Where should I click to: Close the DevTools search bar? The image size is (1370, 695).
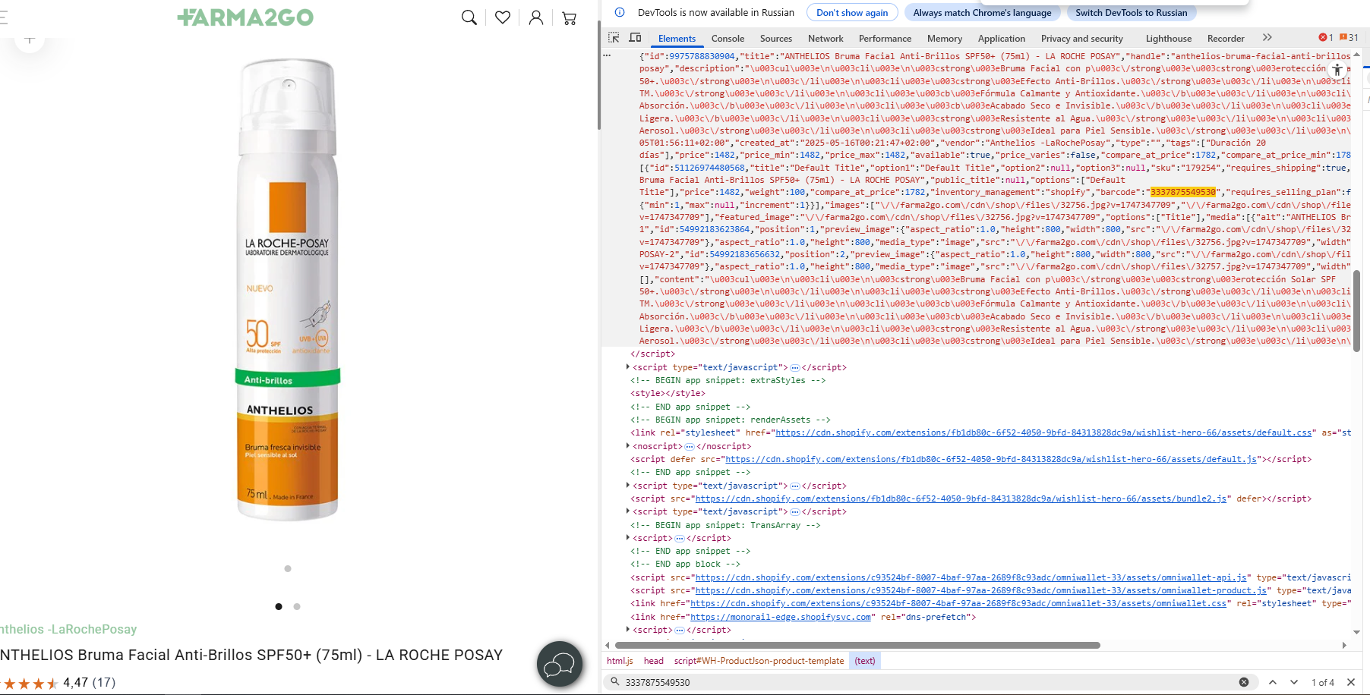1351,682
